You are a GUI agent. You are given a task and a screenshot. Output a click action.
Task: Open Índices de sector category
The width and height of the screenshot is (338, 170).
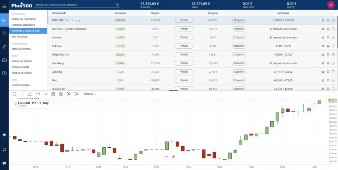(21, 73)
